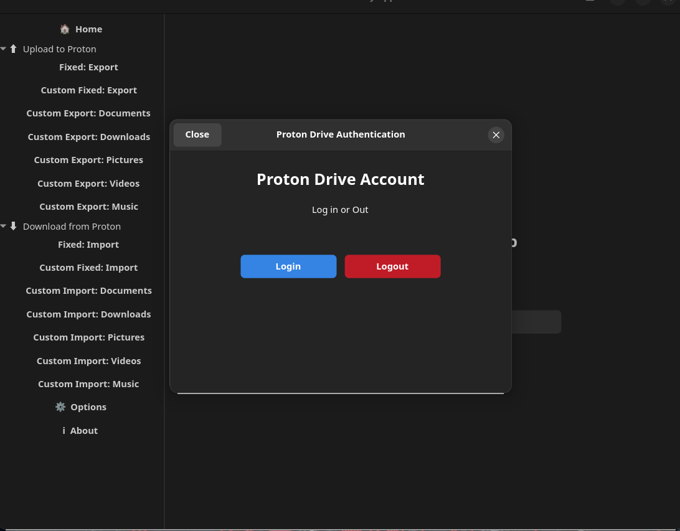Screen dimensions: 680x531
Task: Click the Proton Drive Authentication dialog title
Action: tap(341, 134)
